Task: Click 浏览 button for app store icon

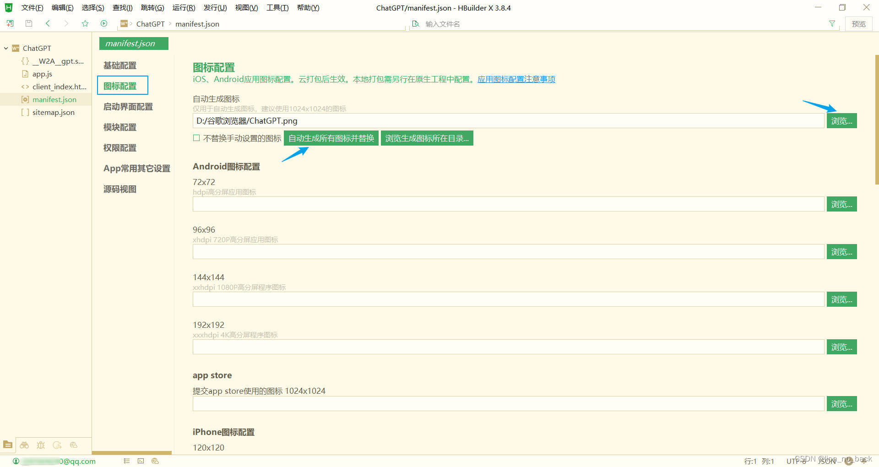Action: tap(841, 404)
